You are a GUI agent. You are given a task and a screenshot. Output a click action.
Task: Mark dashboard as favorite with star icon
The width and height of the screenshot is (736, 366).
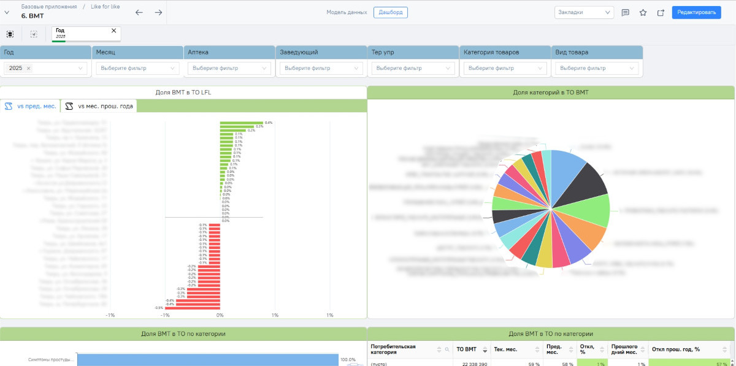click(x=643, y=12)
